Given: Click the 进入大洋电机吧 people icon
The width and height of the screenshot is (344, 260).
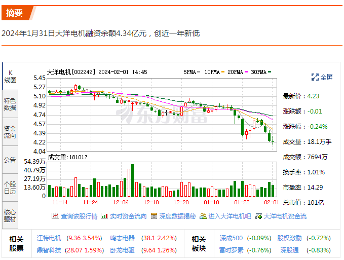Looking at the screenshot, I should point(203,216).
